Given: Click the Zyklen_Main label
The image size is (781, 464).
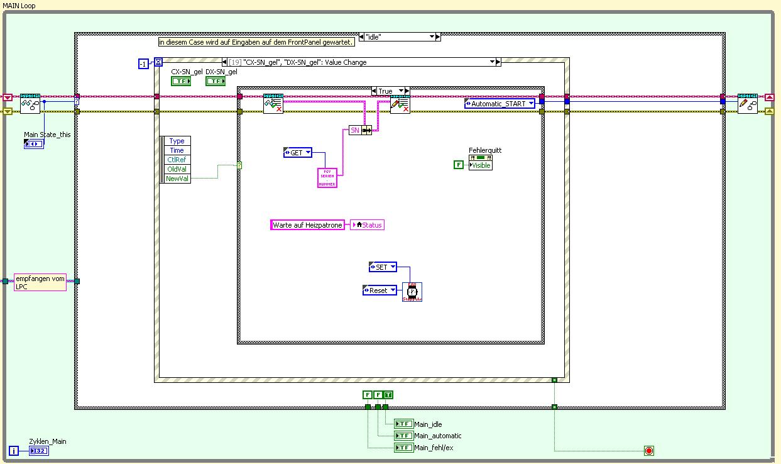Looking at the screenshot, I should click(47, 441).
